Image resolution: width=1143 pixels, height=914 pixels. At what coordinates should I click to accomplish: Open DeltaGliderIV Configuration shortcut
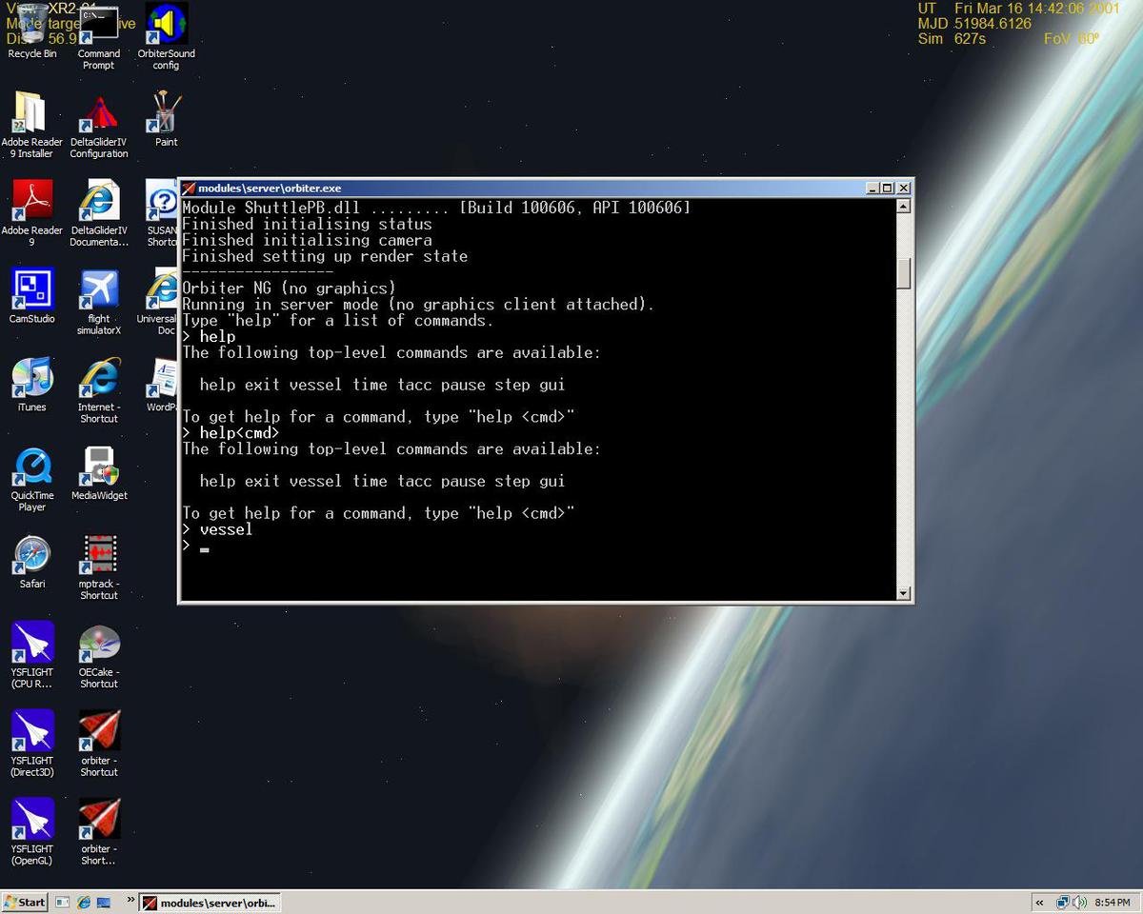click(99, 124)
